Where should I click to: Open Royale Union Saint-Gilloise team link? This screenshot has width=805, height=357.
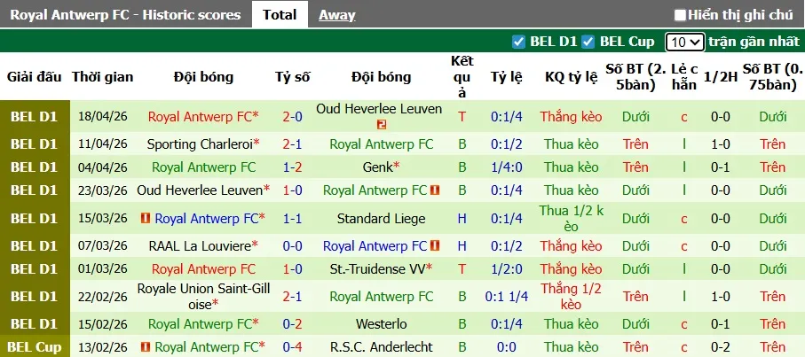click(203, 297)
